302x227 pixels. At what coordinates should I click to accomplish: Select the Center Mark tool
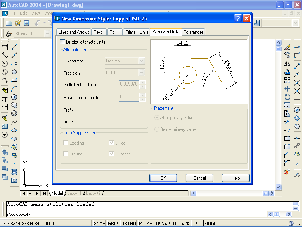click(5, 135)
